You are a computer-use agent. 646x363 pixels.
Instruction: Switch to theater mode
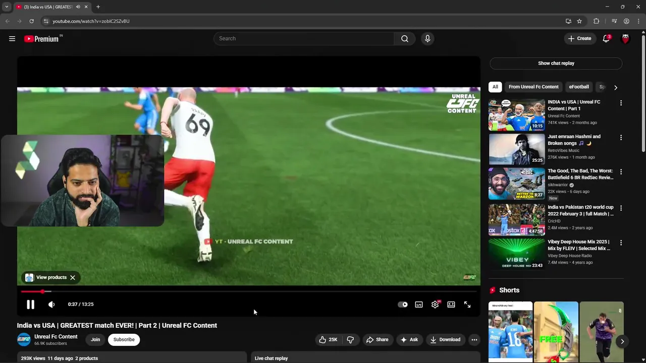point(451,305)
